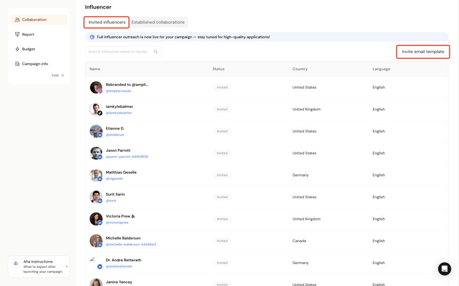Open the Invite email template
The image size is (459, 286).
423,52
